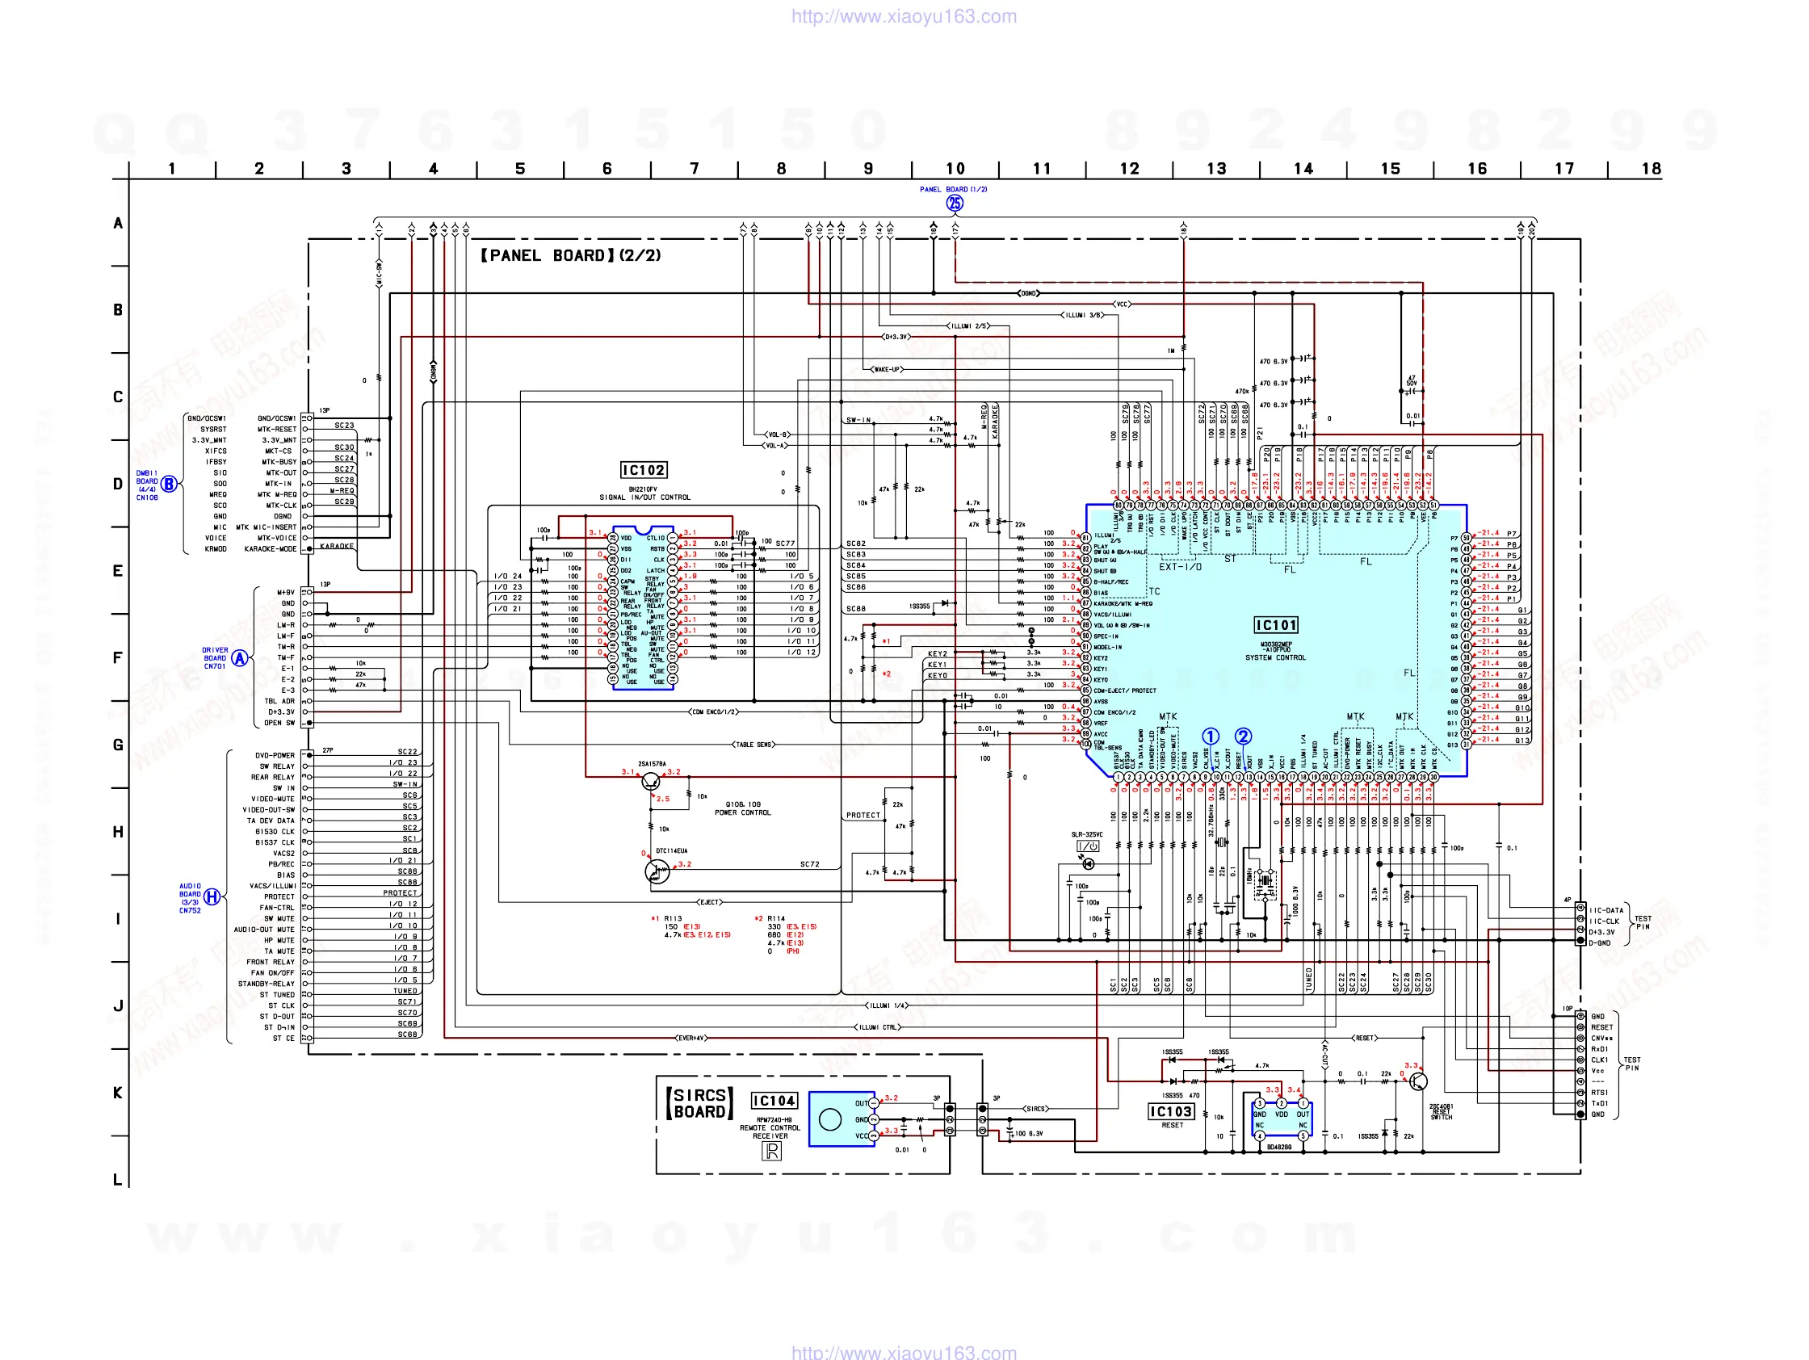The height and width of the screenshot is (1360, 1809).
Task: Click the SLR-325VC I/O LED symbol
Action: pyautogui.click(x=1089, y=846)
